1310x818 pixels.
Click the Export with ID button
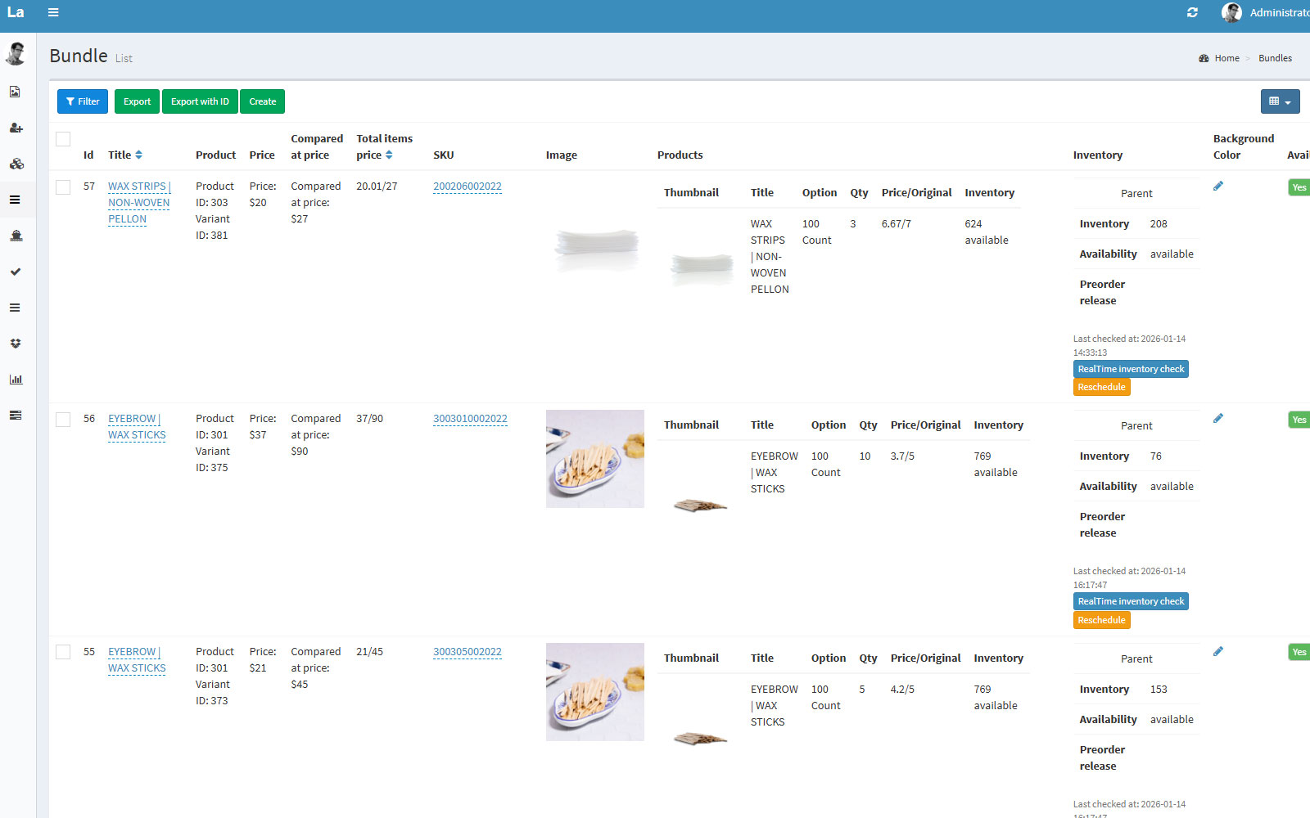[200, 101]
